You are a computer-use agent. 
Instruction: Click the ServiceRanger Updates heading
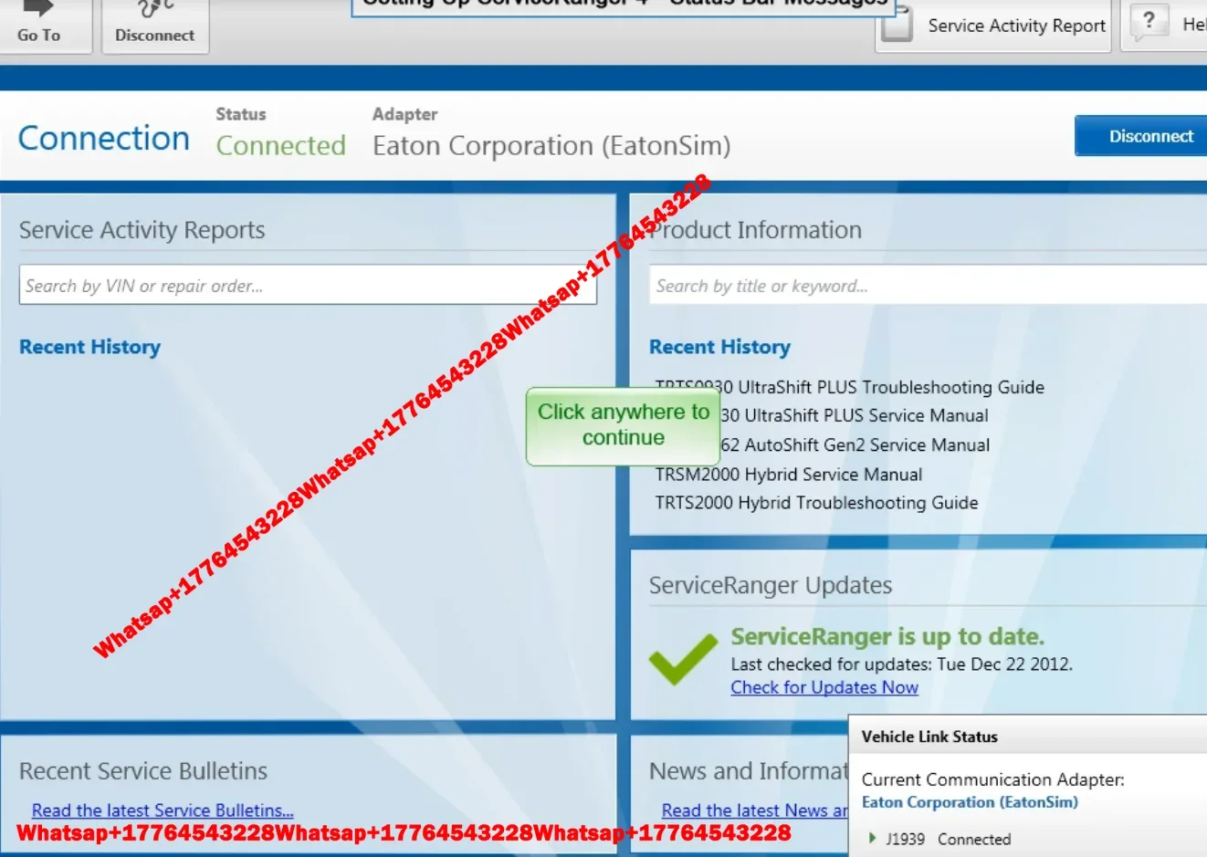pos(771,585)
